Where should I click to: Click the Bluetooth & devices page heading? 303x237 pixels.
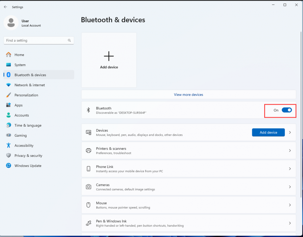click(x=113, y=20)
